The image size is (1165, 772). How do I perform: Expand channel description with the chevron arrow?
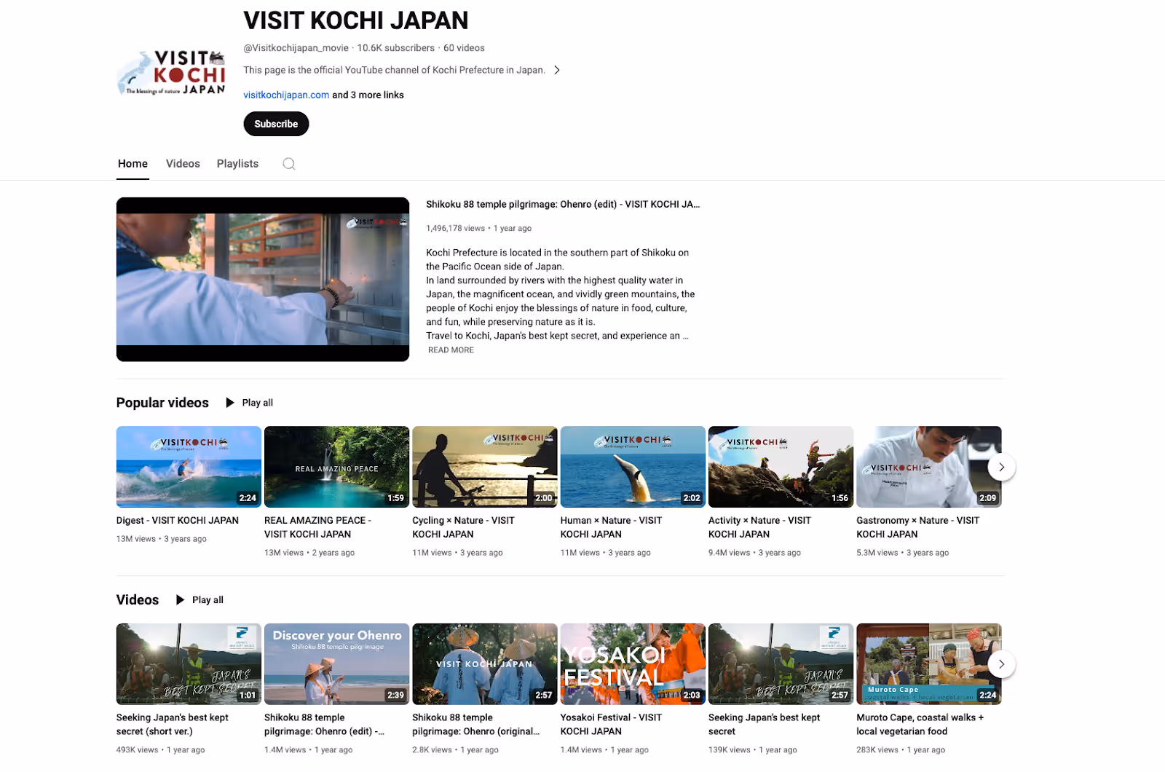pos(557,70)
